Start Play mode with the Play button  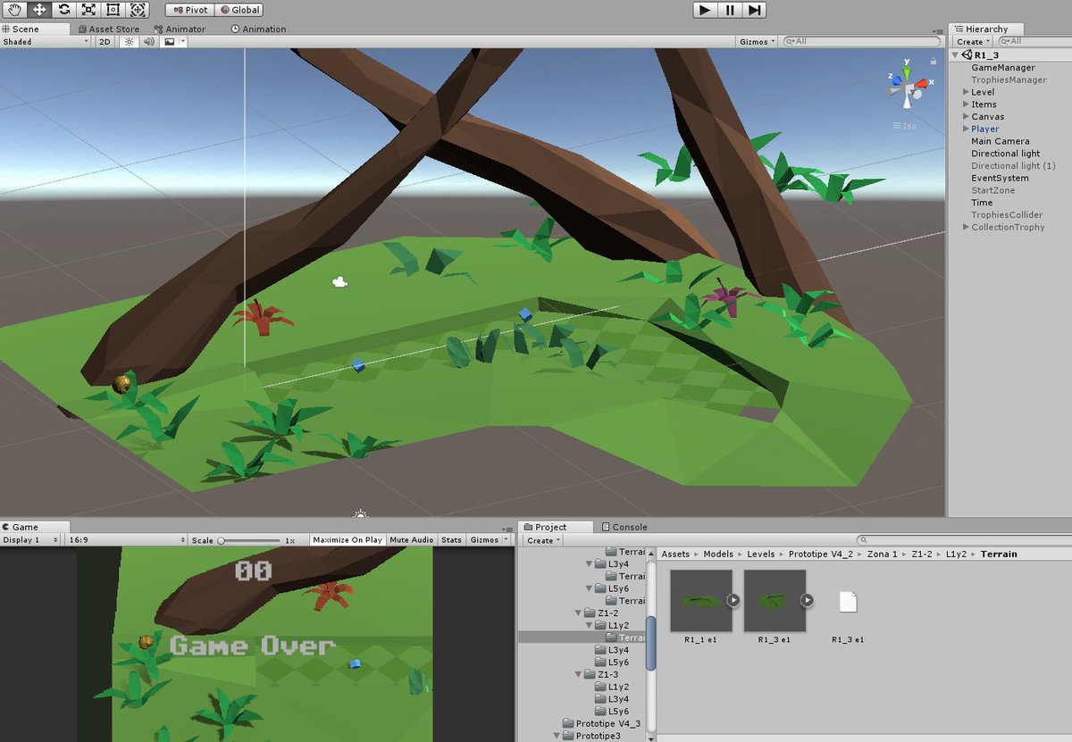[705, 10]
